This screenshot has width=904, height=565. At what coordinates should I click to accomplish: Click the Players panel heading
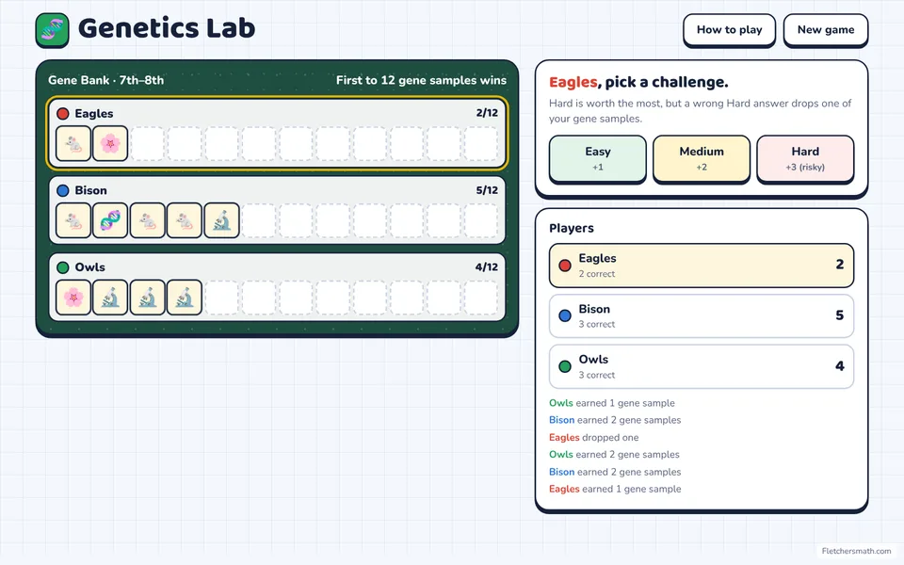pyautogui.click(x=572, y=228)
